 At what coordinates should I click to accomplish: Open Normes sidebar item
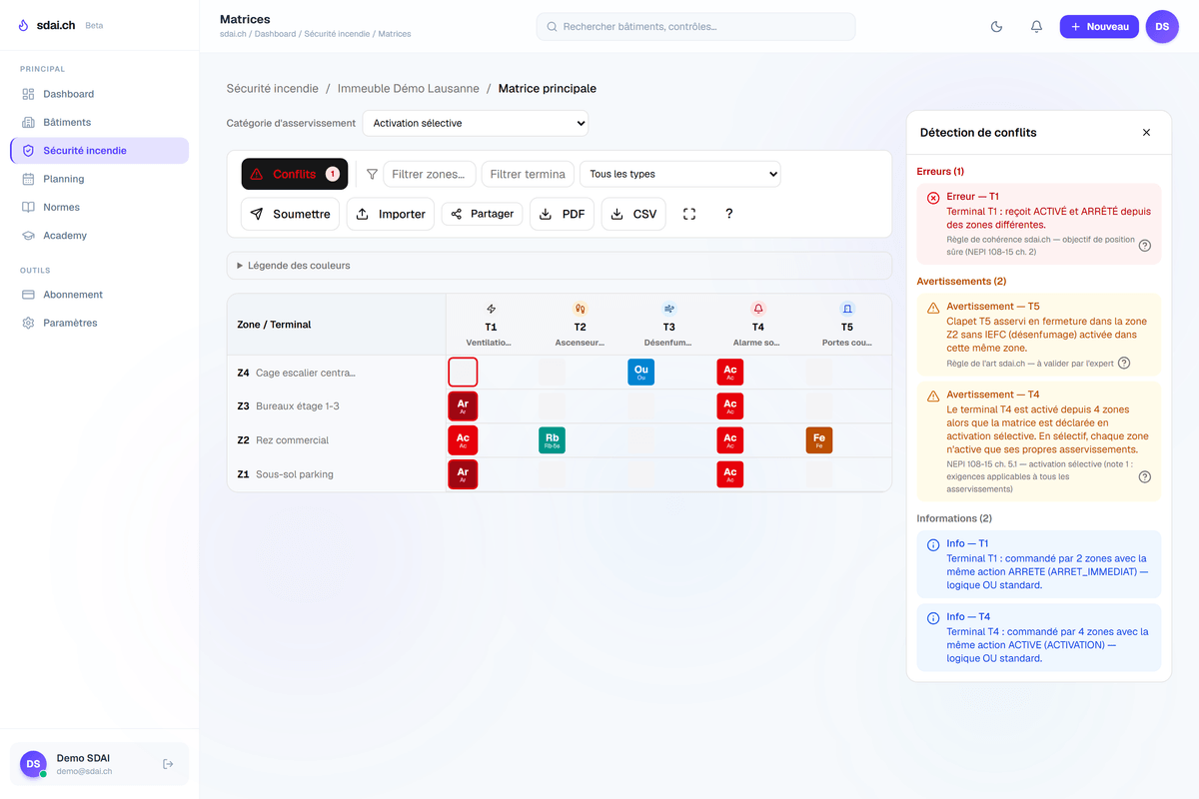(x=99, y=207)
